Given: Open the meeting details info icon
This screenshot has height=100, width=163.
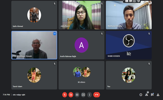Looking at the screenshot, I should tap(141, 95).
